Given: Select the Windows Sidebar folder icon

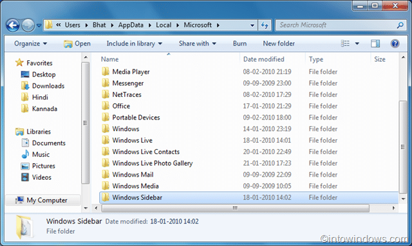Looking at the screenshot, I should coord(106,197).
